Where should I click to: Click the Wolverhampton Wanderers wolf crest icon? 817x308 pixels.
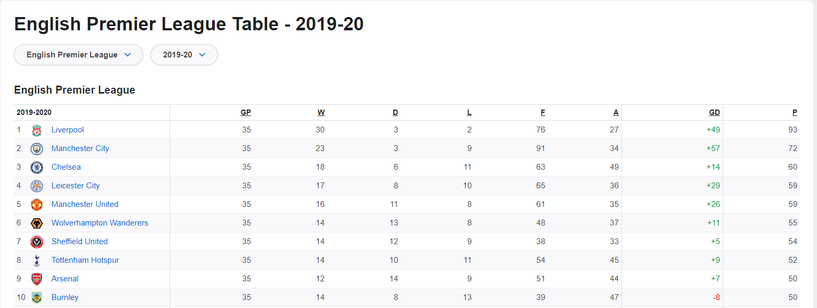[36, 223]
